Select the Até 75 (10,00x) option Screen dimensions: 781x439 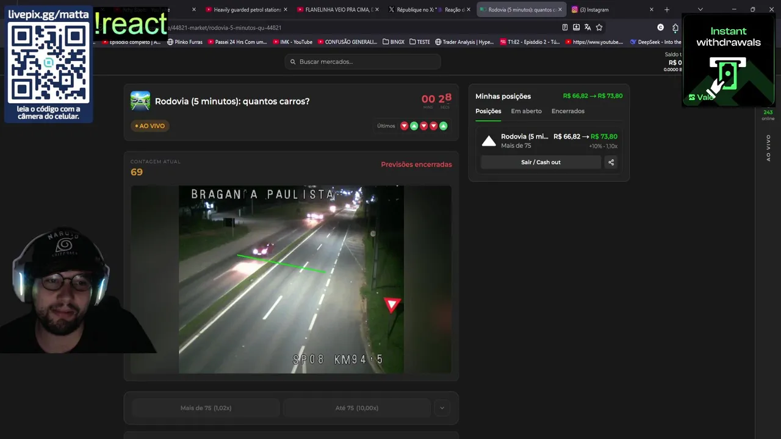[357, 408]
